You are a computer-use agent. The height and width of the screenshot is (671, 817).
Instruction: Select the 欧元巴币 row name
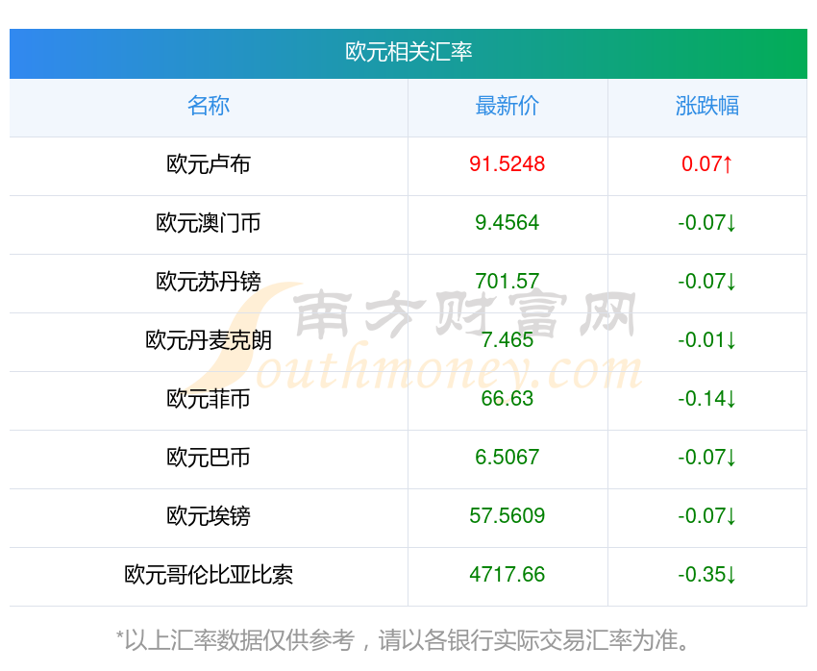[x=209, y=458]
